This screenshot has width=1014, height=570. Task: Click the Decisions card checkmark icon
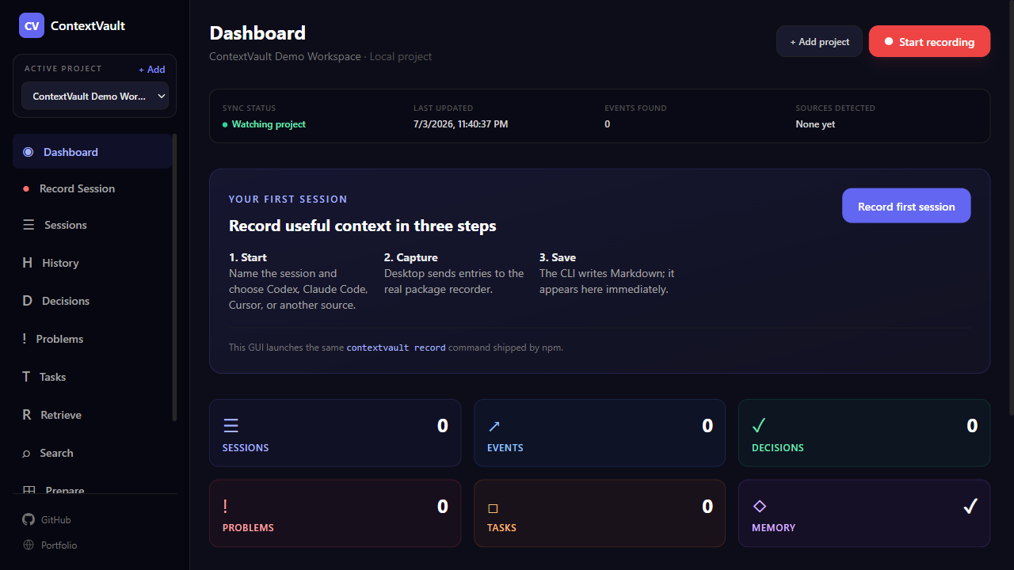click(759, 426)
